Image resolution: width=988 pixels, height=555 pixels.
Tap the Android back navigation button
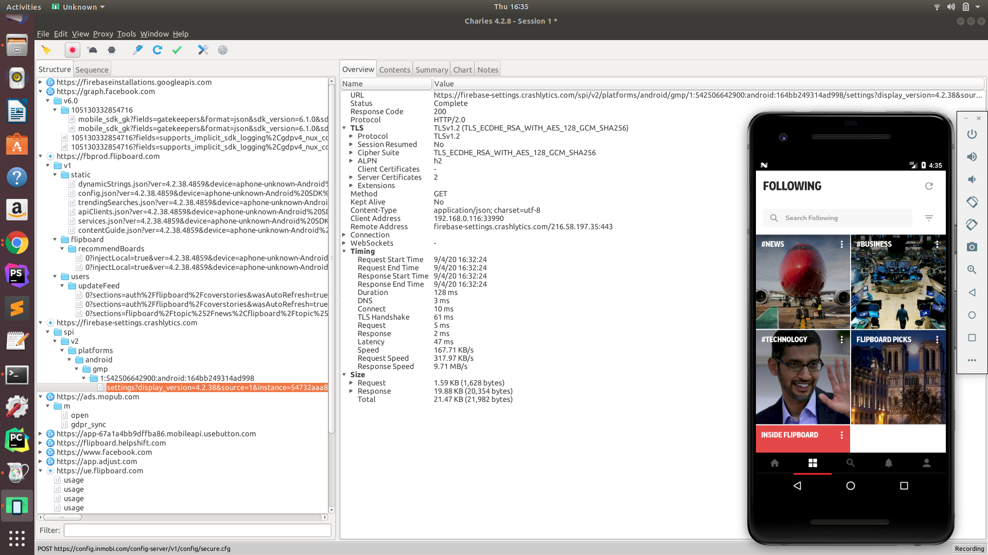tap(797, 486)
